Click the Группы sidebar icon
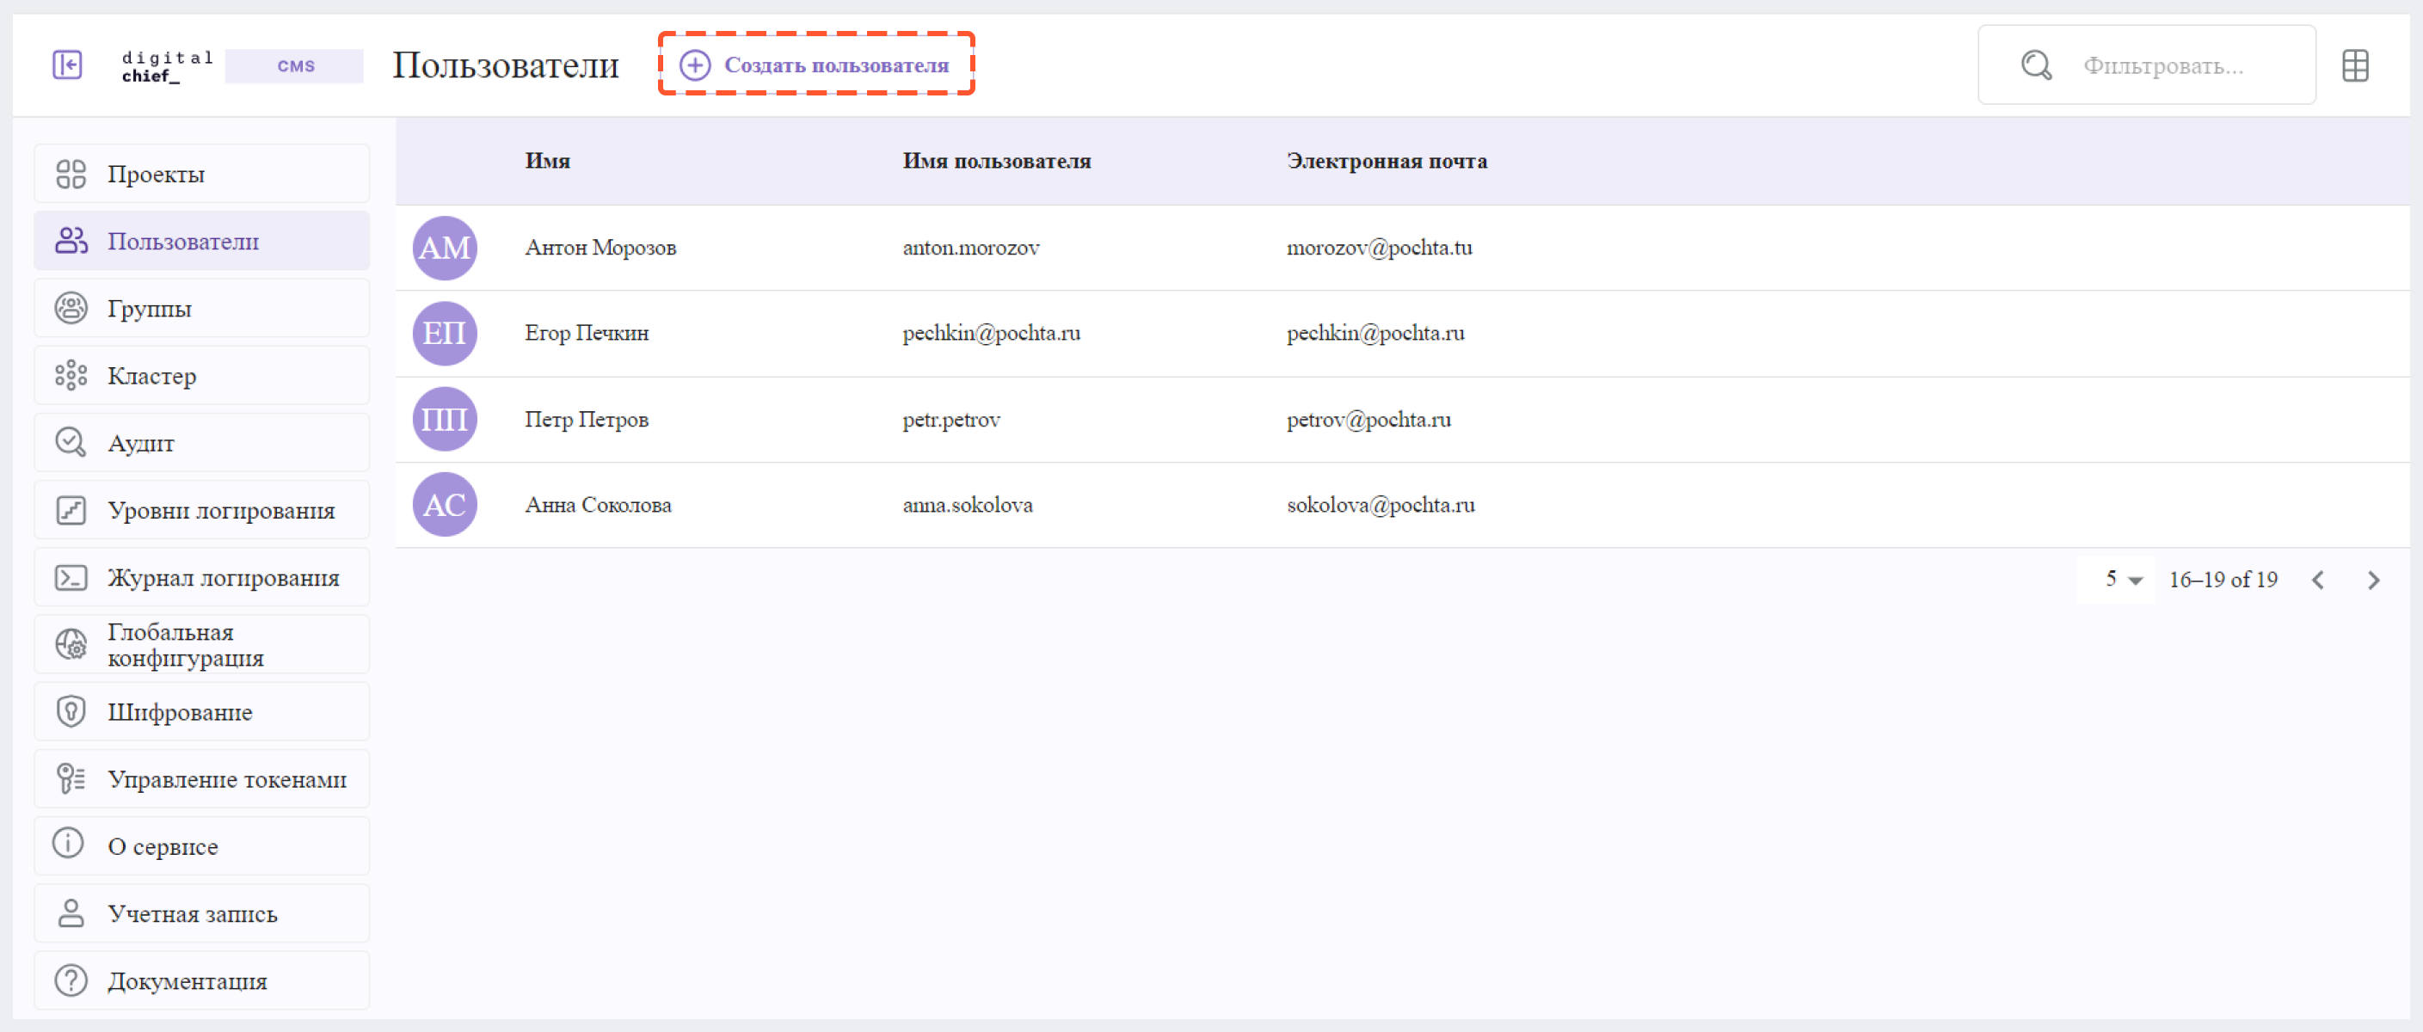The image size is (2423, 1032). (x=71, y=308)
